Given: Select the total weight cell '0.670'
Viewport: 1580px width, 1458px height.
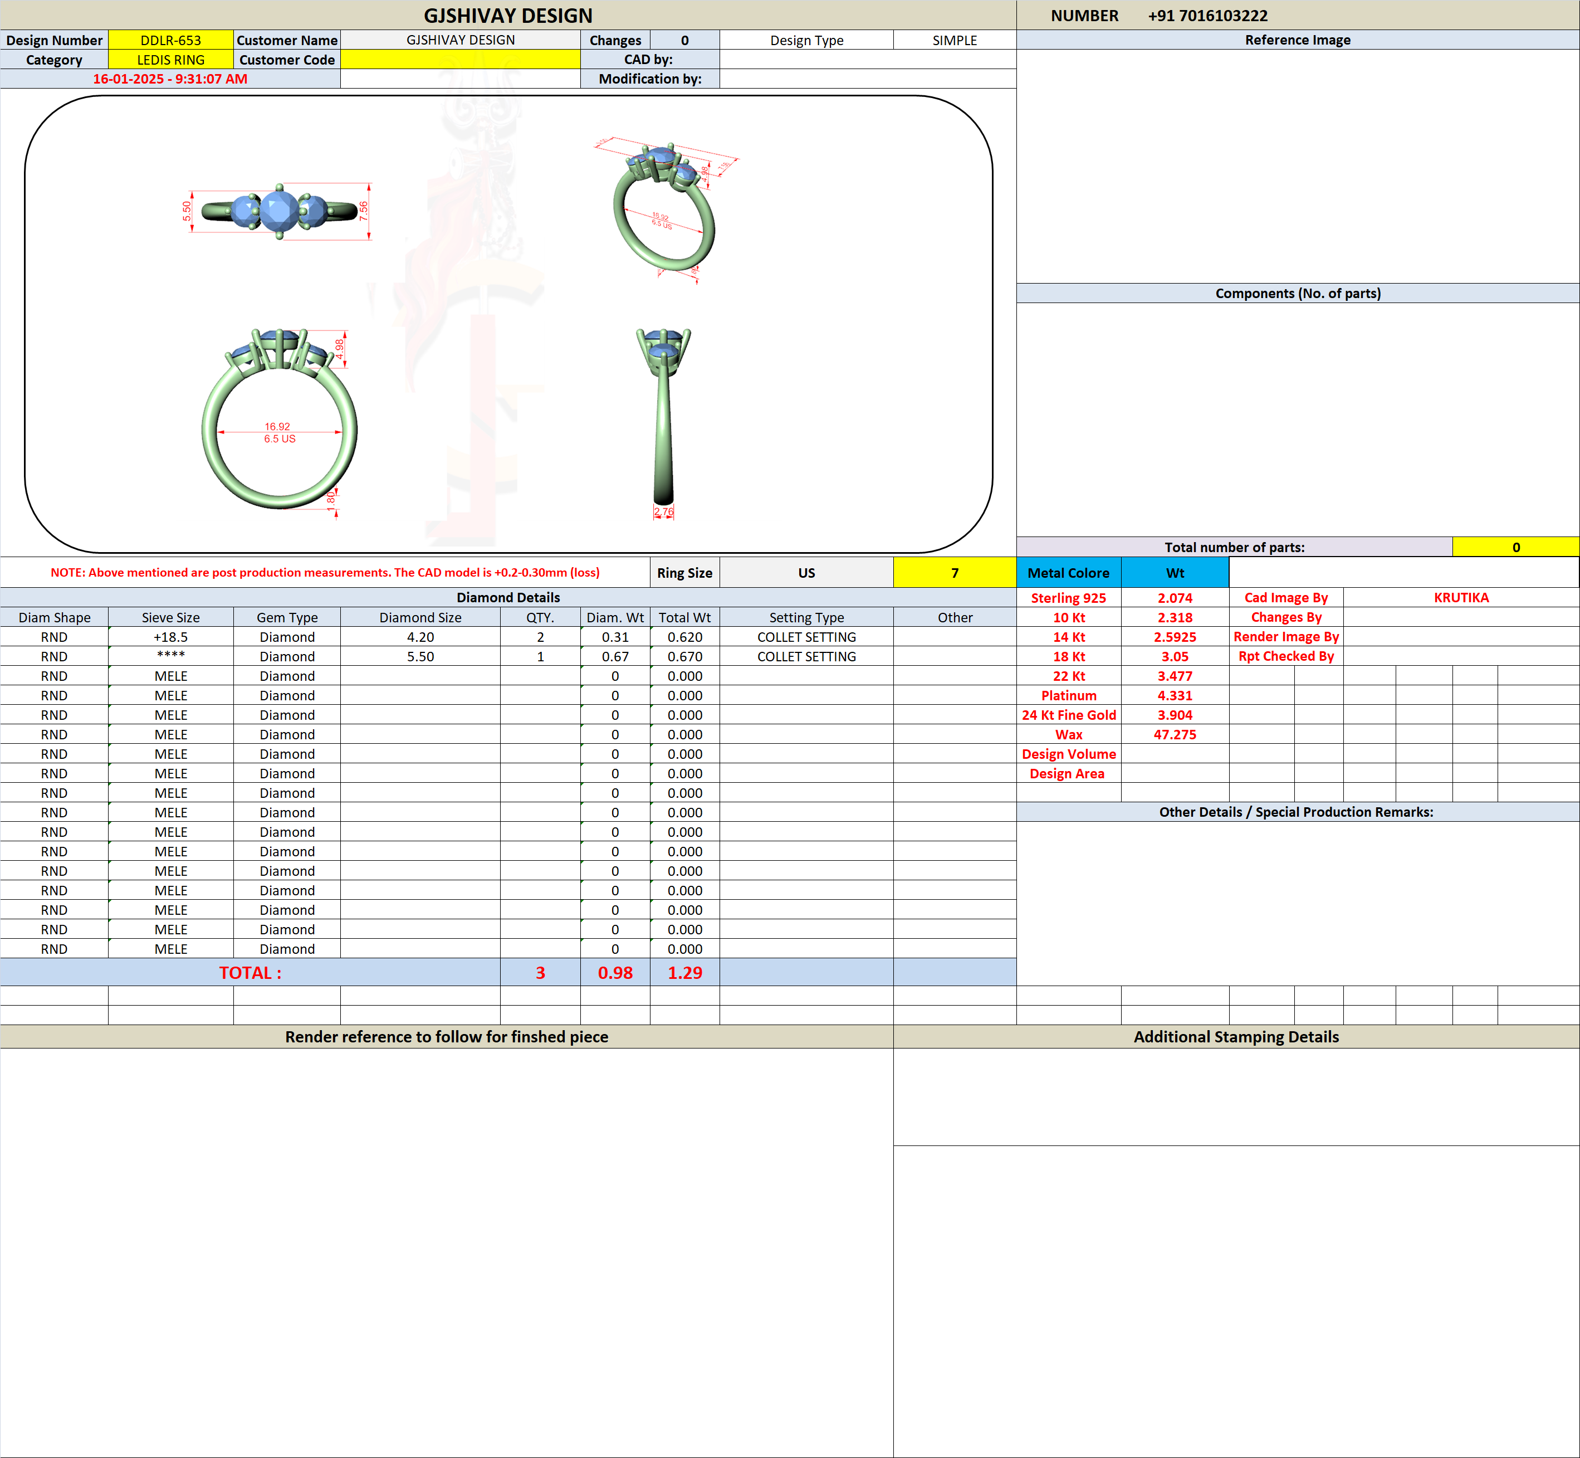Looking at the screenshot, I should (x=684, y=656).
